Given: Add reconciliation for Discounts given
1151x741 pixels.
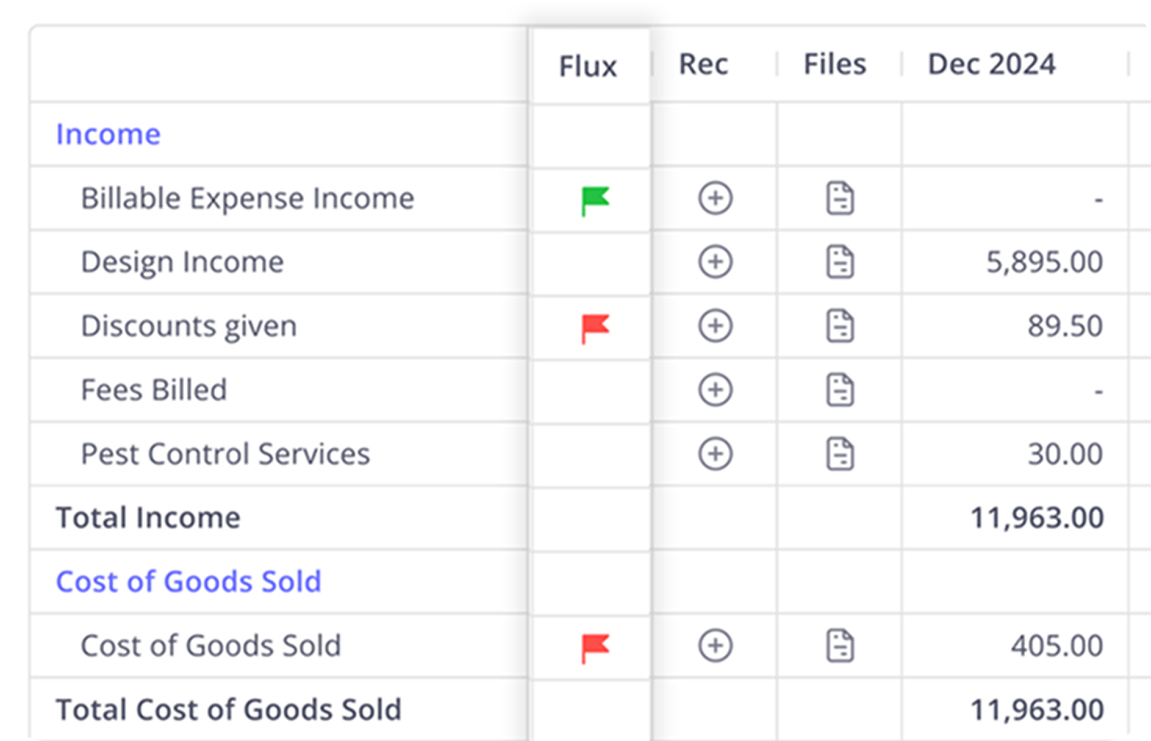Looking at the screenshot, I should coord(715,326).
